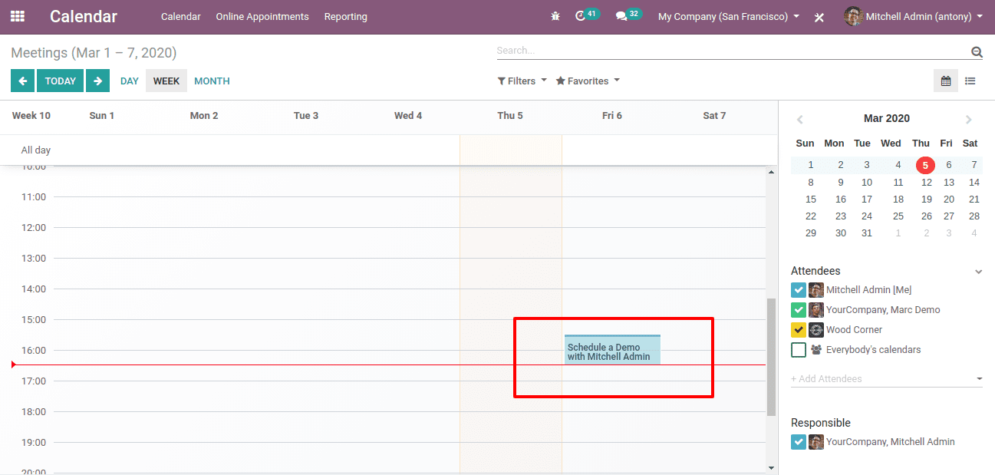This screenshot has width=995, height=475.
Task: Click the Calendar app title
Action: (84, 16)
